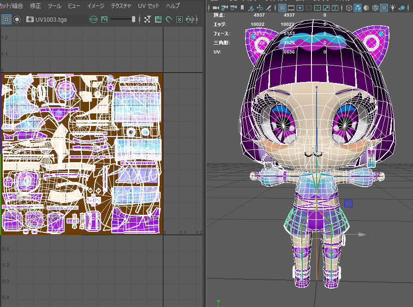
Task: Open the UV セット menu
Action: pyautogui.click(x=149, y=6)
